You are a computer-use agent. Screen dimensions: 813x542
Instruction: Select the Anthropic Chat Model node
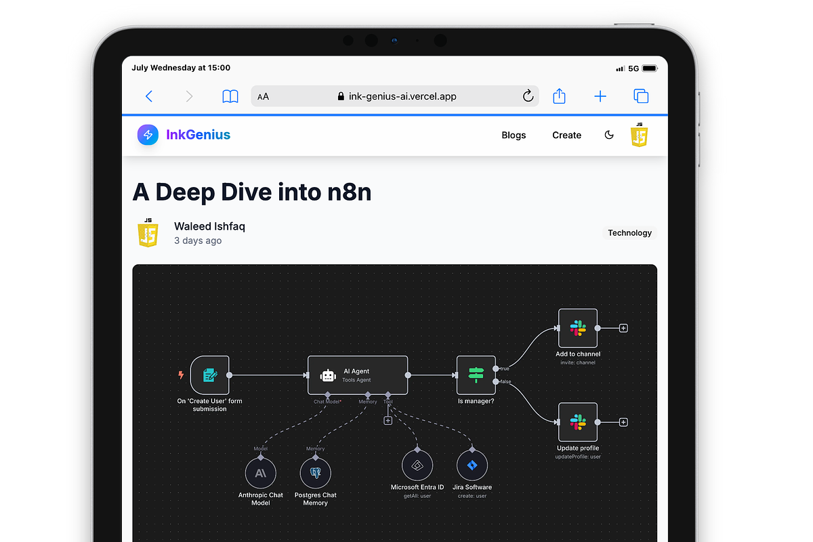click(x=260, y=474)
